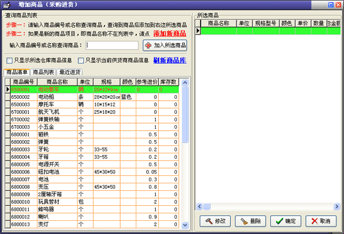Click the row pointer arrow beside 6500001

click(8, 89)
